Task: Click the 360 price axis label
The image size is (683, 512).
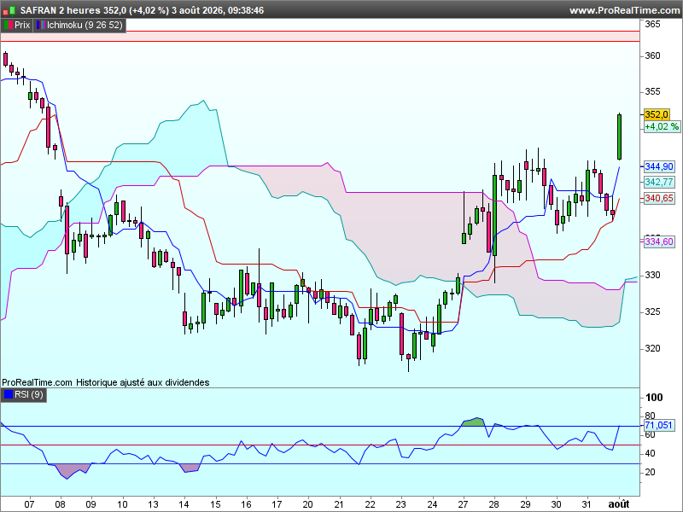Action: 652,55
